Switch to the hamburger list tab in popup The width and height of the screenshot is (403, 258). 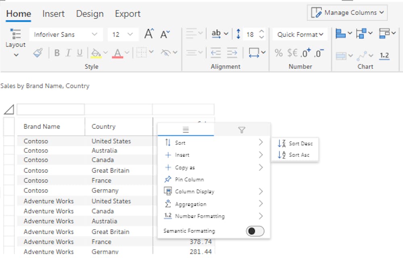coord(186,130)
